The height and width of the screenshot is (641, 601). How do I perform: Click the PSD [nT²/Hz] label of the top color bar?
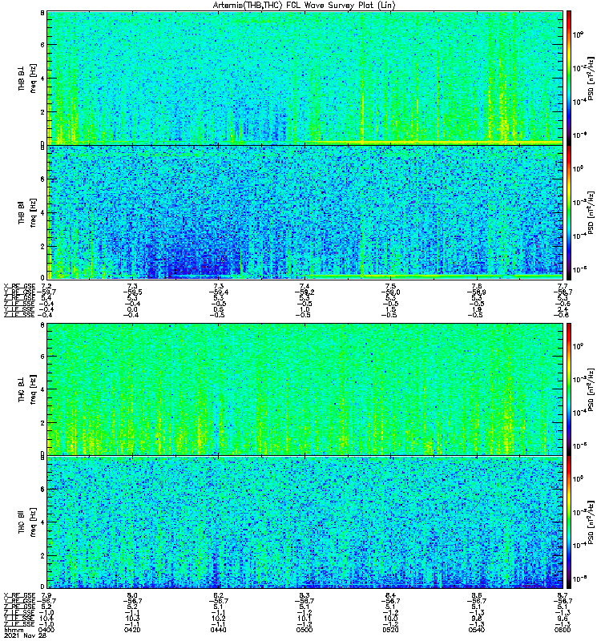(591, 78)
